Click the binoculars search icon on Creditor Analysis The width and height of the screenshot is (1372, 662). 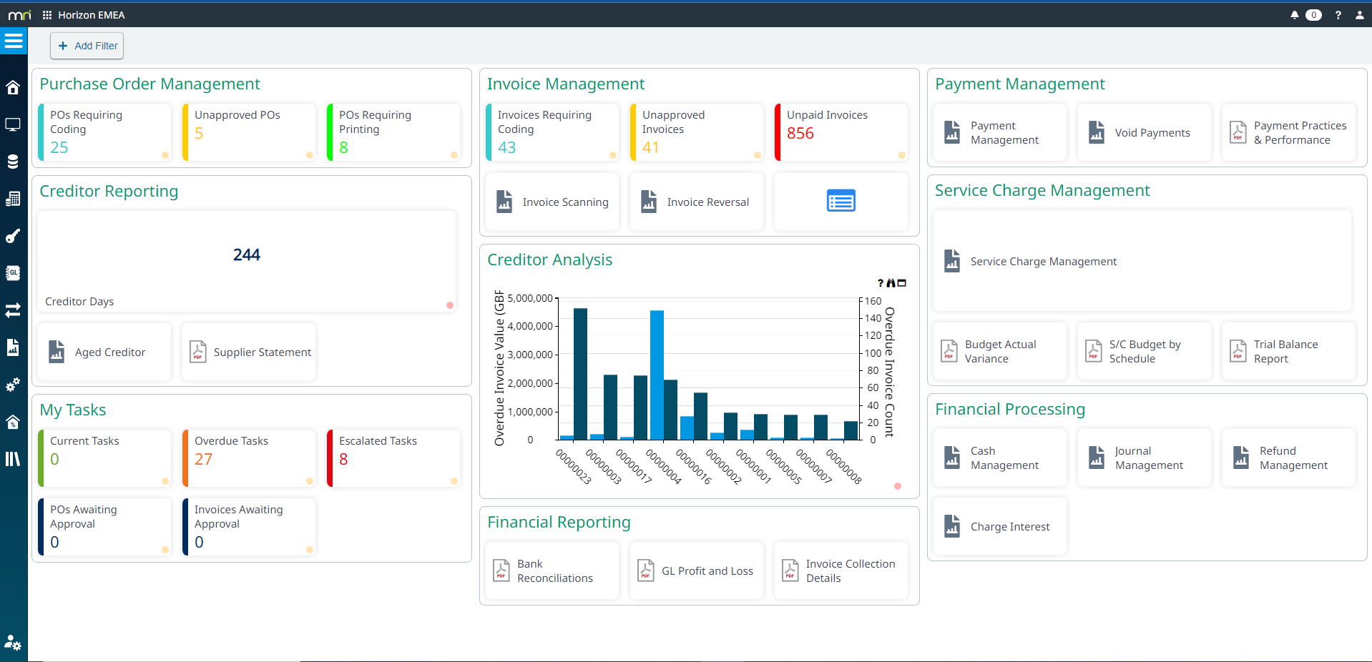coord(891,283)
